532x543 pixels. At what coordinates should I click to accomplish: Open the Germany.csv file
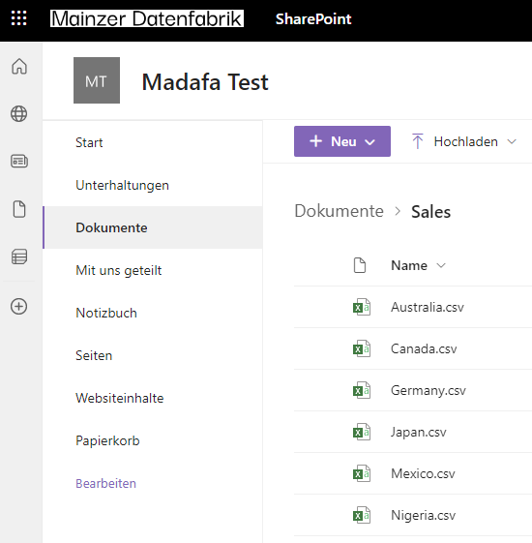point(429,390)
